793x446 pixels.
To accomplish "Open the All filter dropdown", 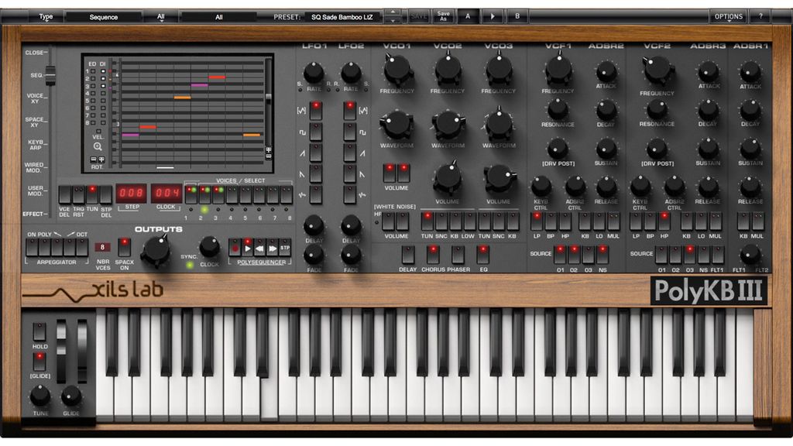I will [x=163, y=16].
